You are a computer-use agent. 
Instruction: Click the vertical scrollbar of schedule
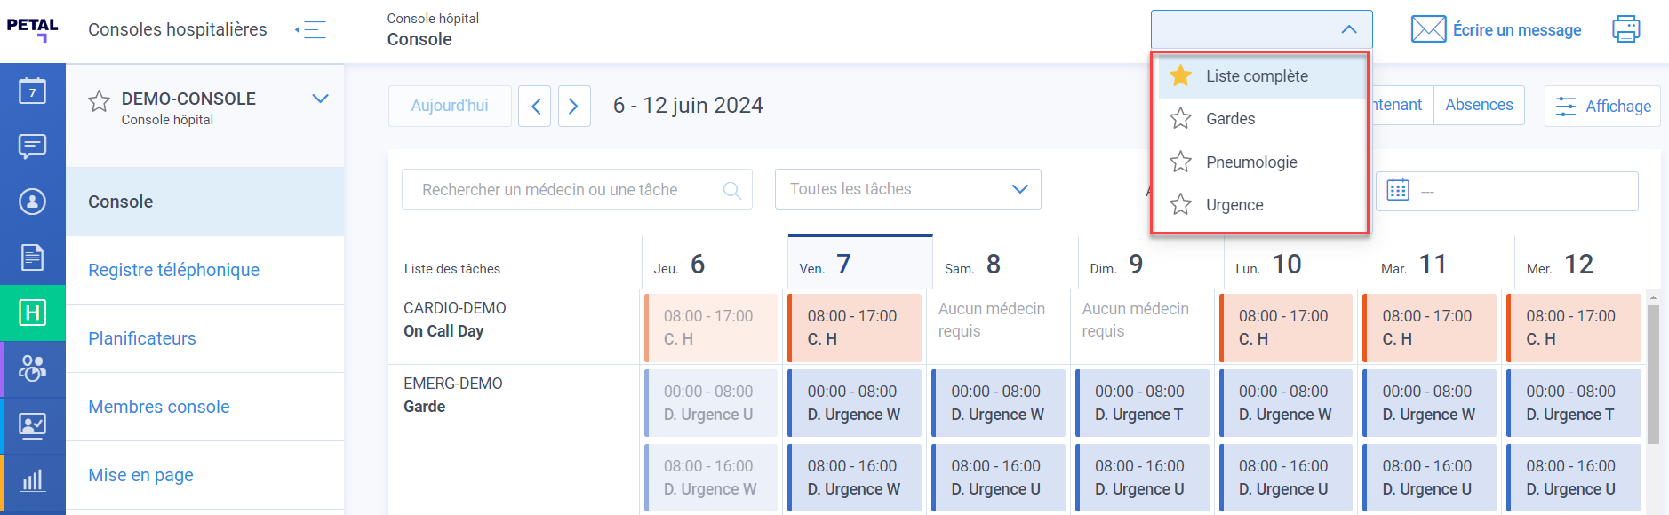1653,373
